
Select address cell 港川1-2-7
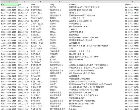[x=97, y=13]
